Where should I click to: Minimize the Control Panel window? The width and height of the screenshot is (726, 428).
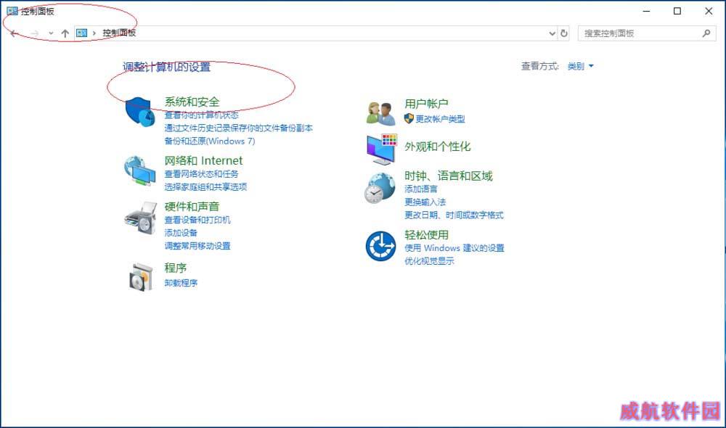(x=647, y=11)
